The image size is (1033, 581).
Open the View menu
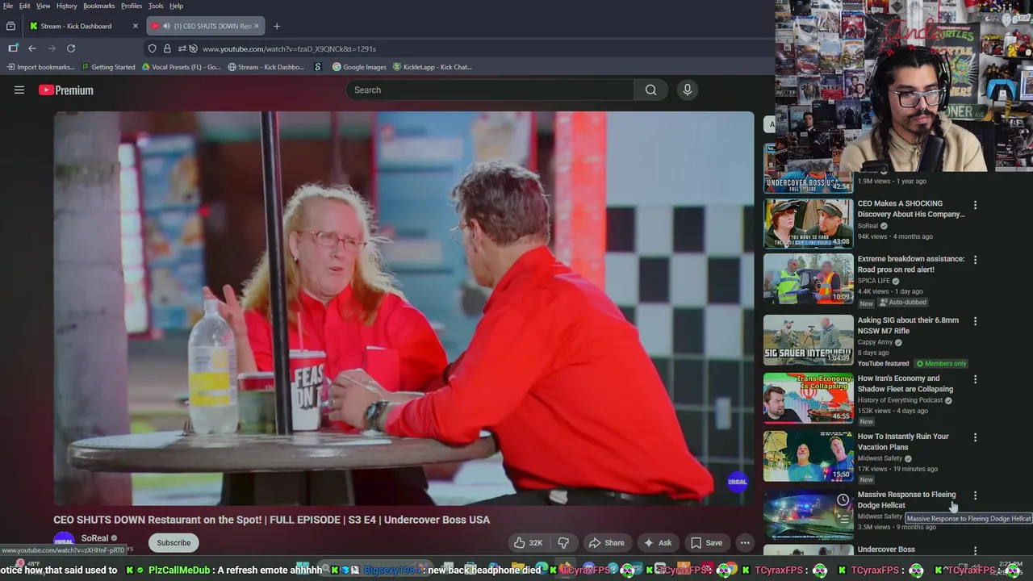tap(44, 6)
